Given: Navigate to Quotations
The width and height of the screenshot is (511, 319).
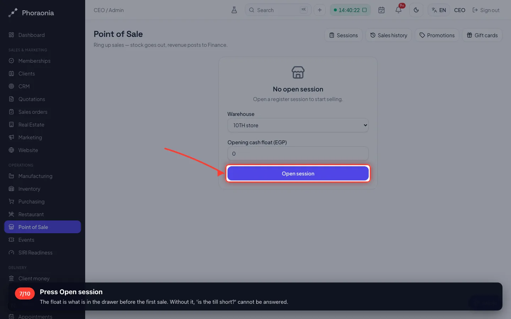Looking at the screenshot, I should [x=43, y=99].
